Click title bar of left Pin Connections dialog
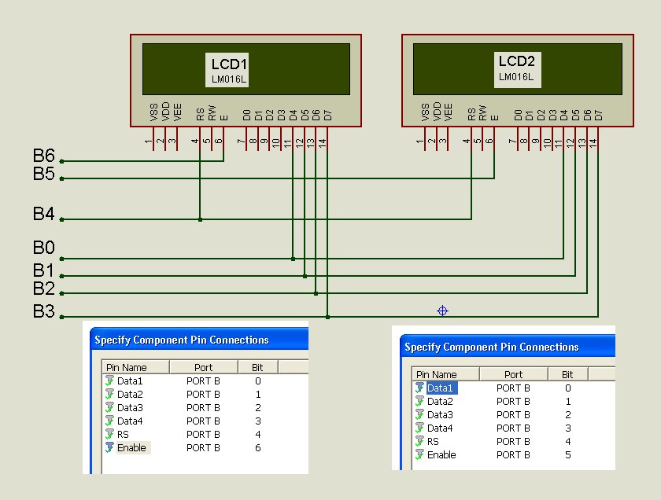Screen dimensions: 661x500 [x=199, y=340]
